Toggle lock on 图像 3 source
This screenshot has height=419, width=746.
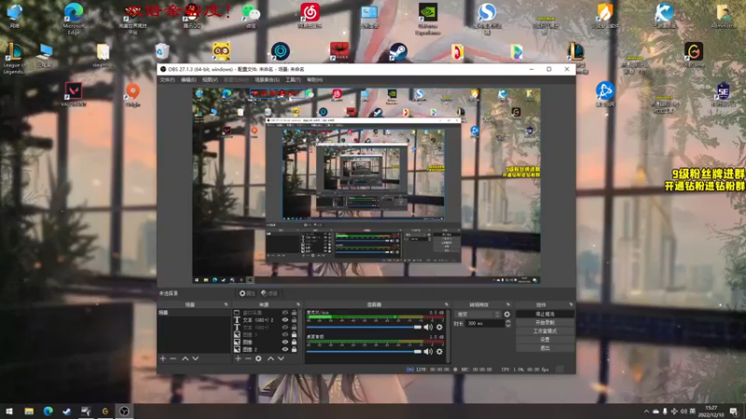pos(294,335)
